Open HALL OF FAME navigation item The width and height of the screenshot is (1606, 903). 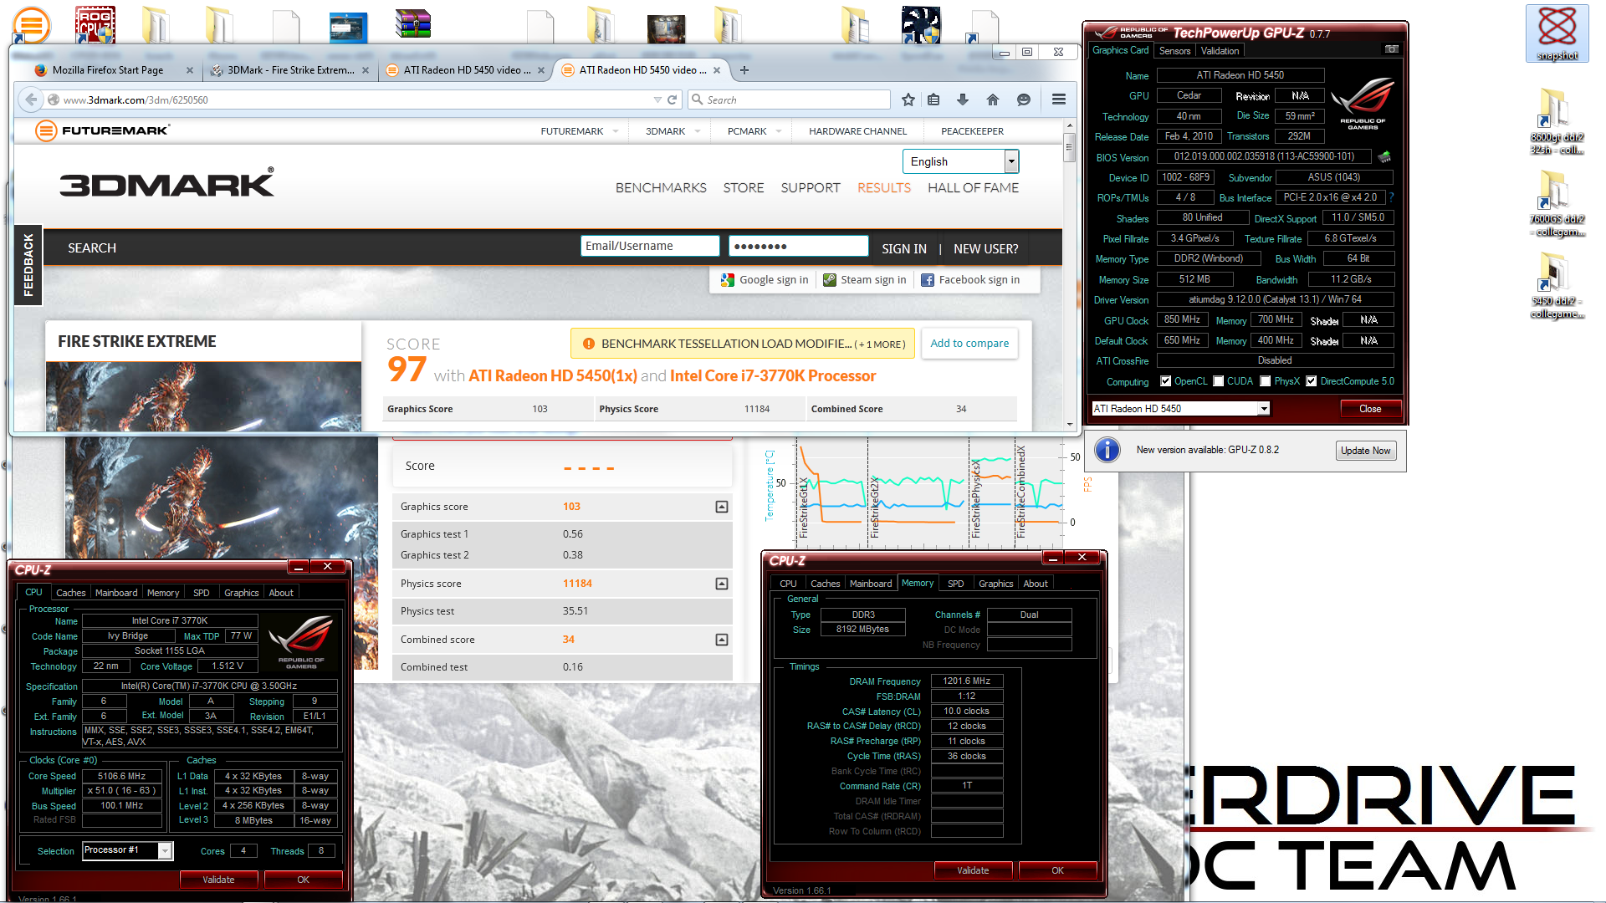pos(973,188)
